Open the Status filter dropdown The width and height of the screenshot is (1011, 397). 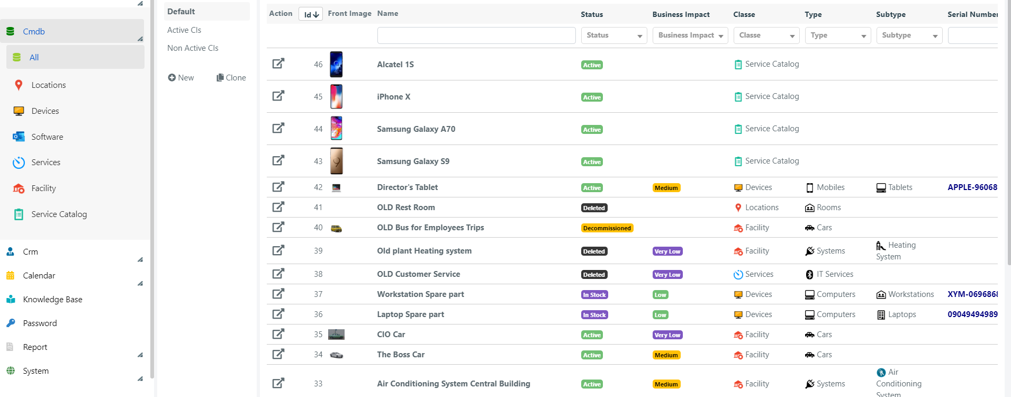pos(614,35)
